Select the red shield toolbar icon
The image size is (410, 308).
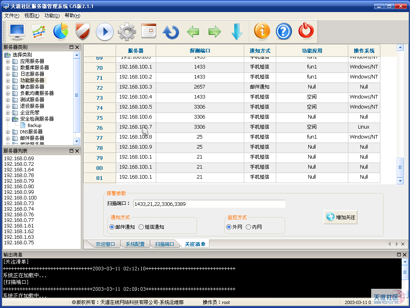[x=82, y=31]
